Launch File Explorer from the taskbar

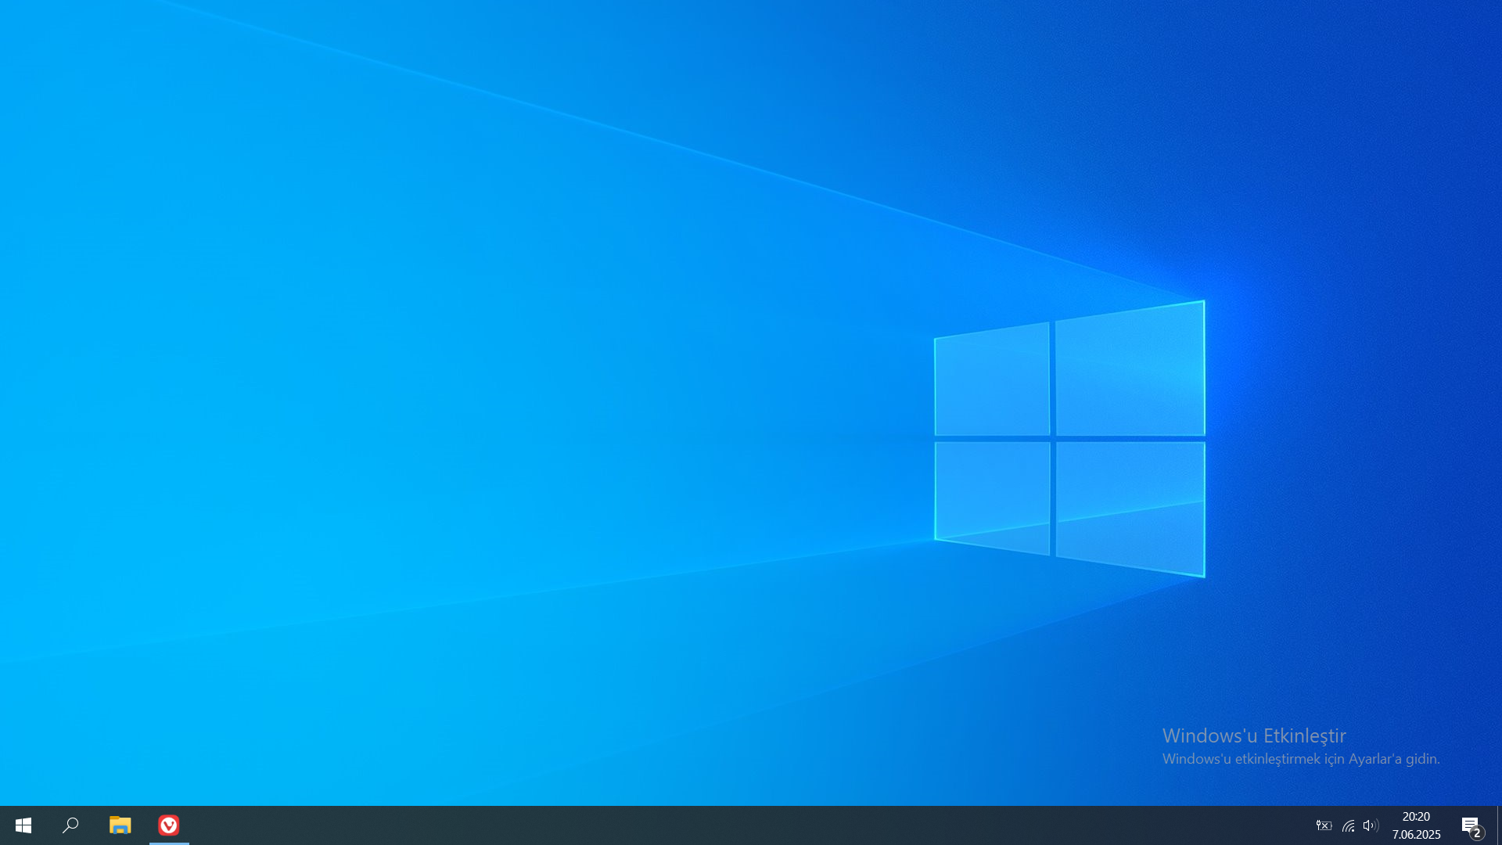(x=120, y=825)
